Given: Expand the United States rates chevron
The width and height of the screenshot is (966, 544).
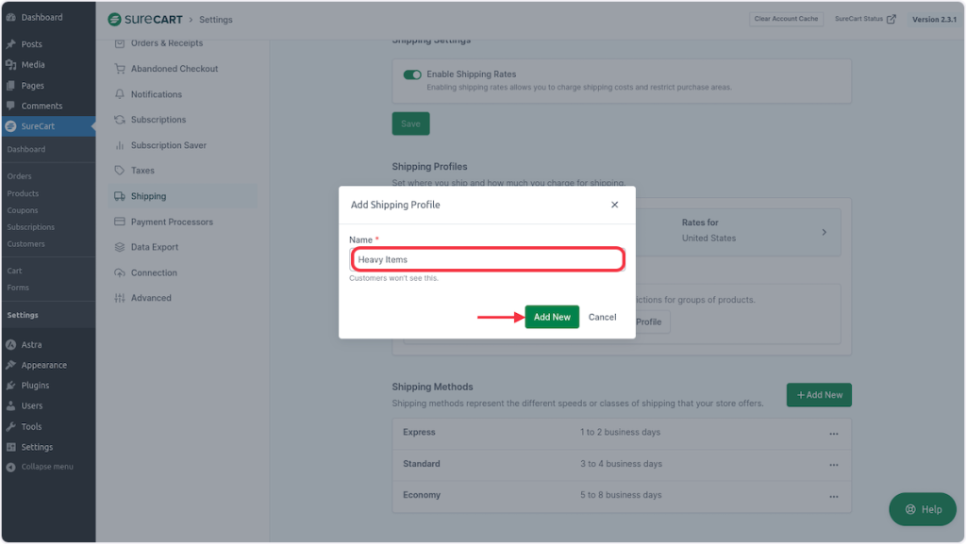Looking at the screenshot, I should click(824, 232).
